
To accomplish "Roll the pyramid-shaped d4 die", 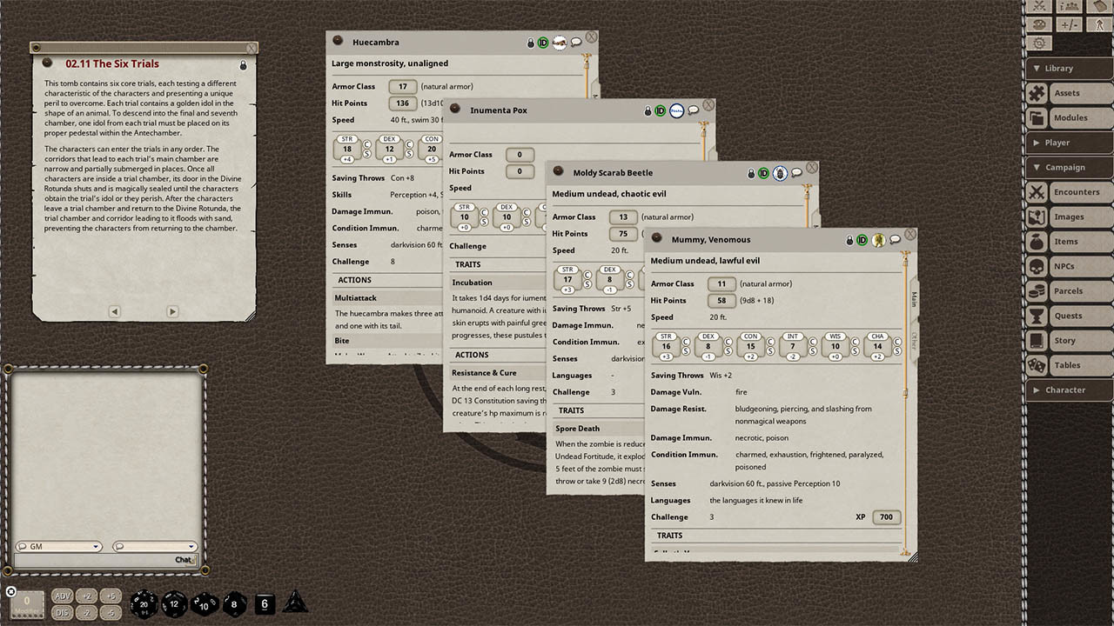I will click(x=294, y=602).
